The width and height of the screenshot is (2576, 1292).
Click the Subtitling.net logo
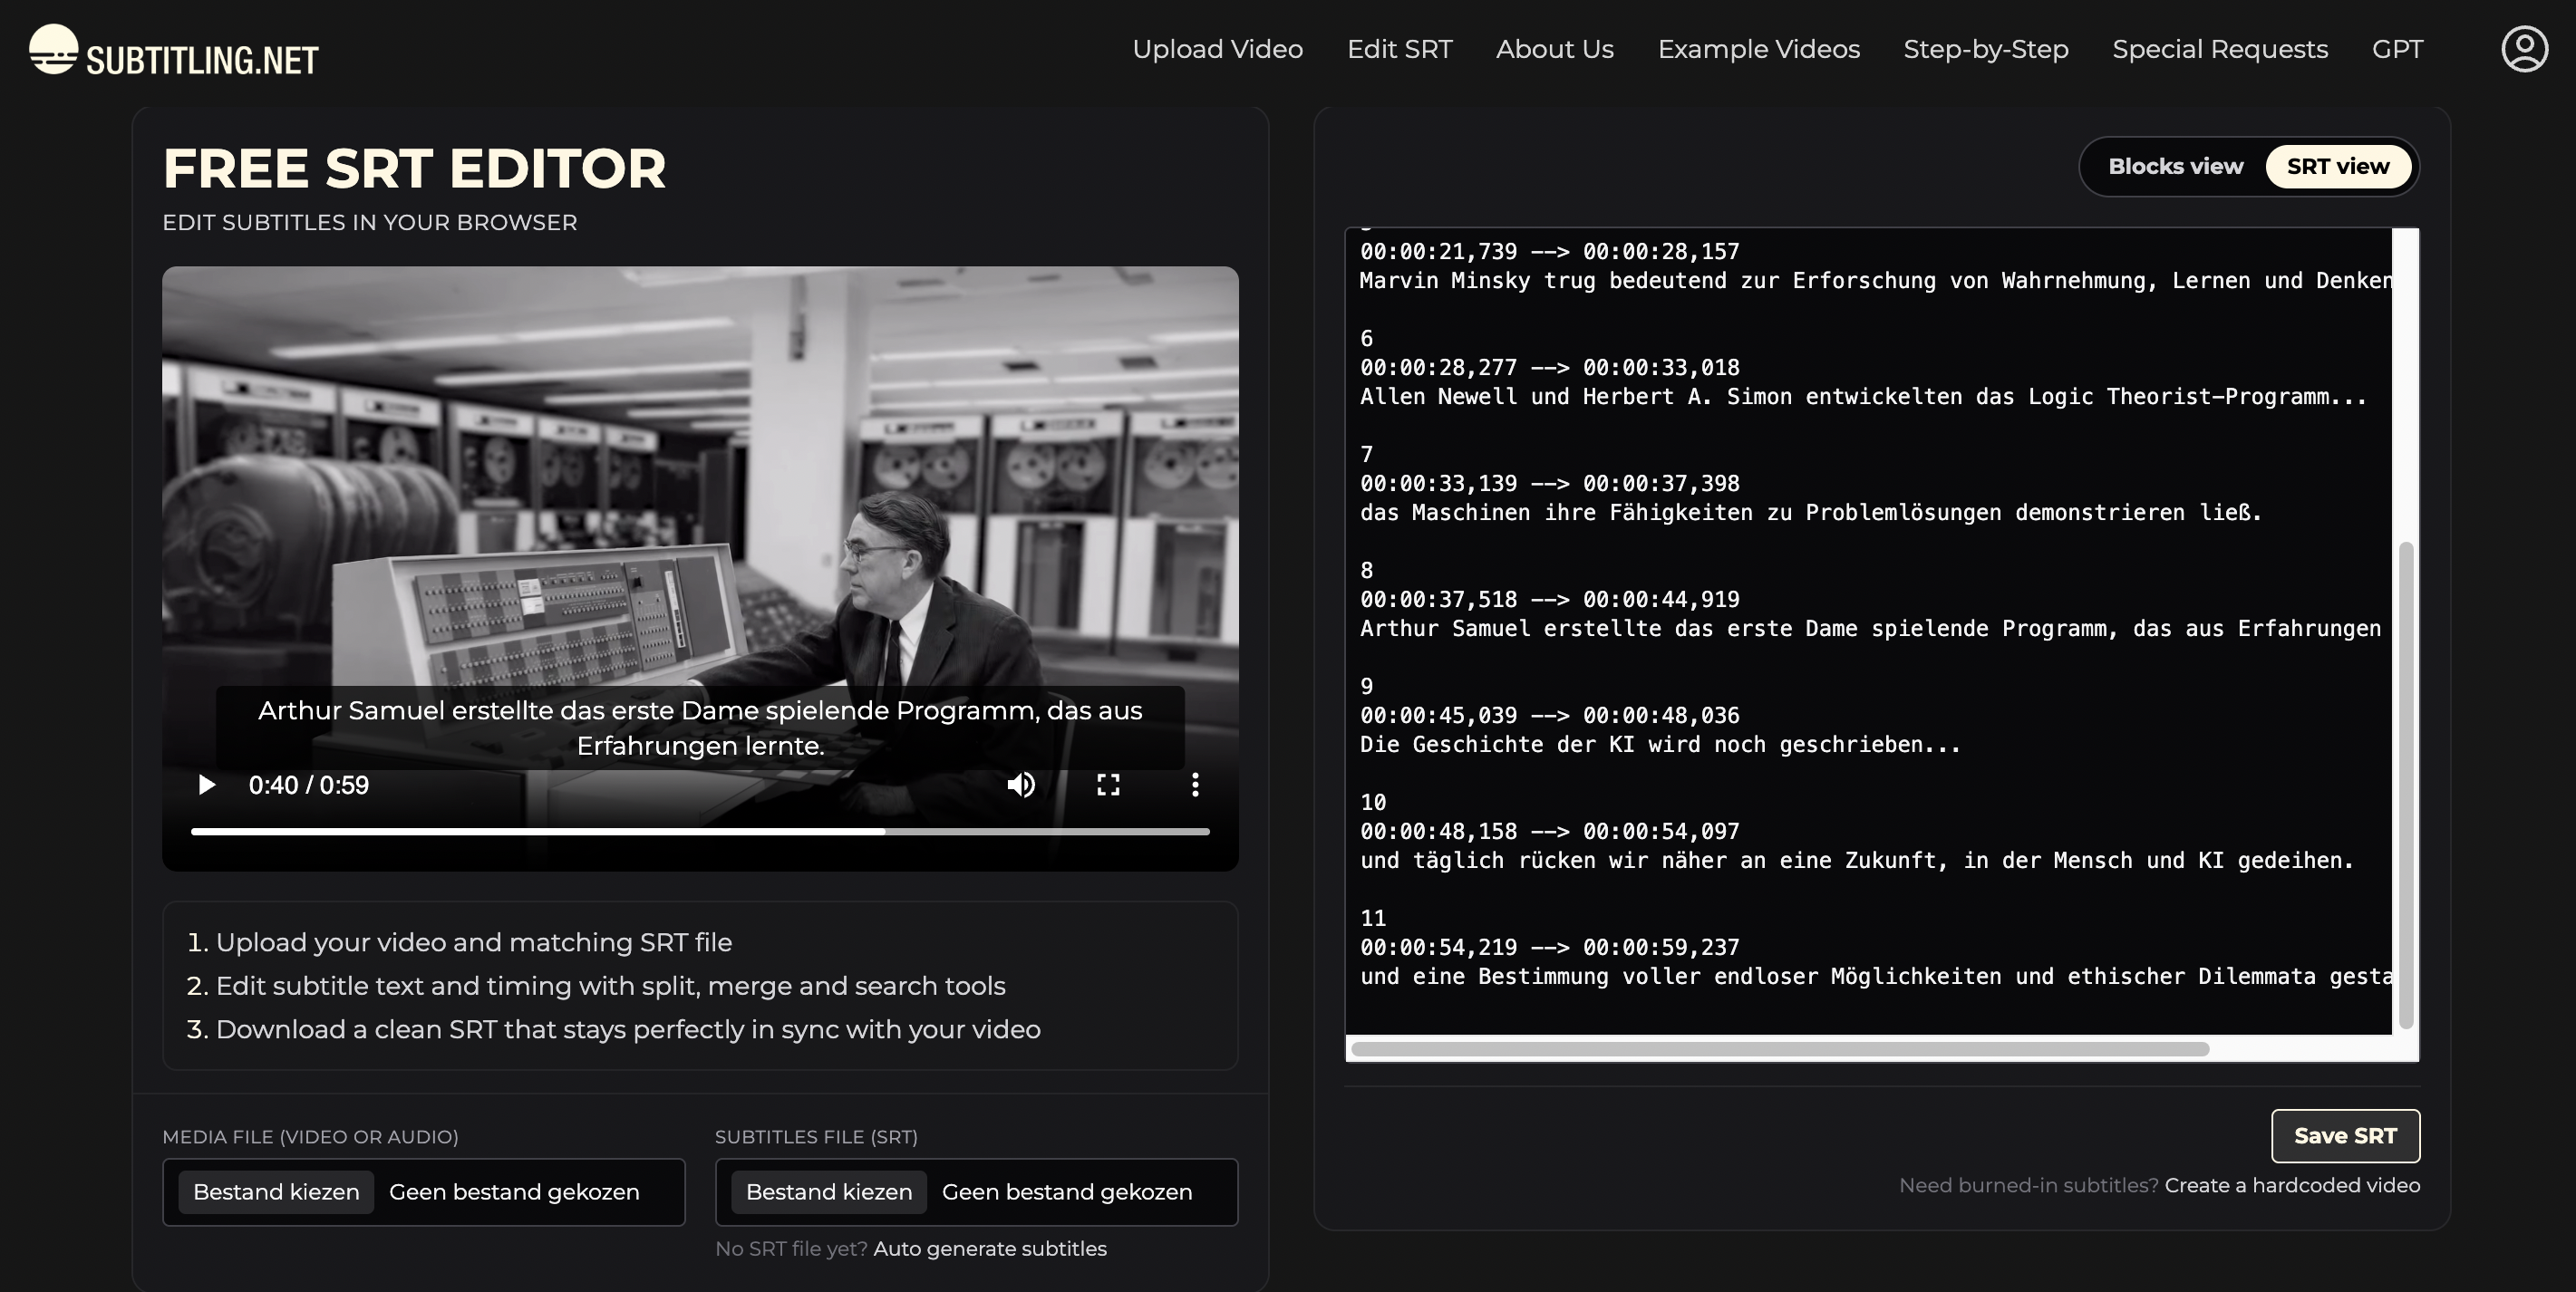(x=174, y=51)
